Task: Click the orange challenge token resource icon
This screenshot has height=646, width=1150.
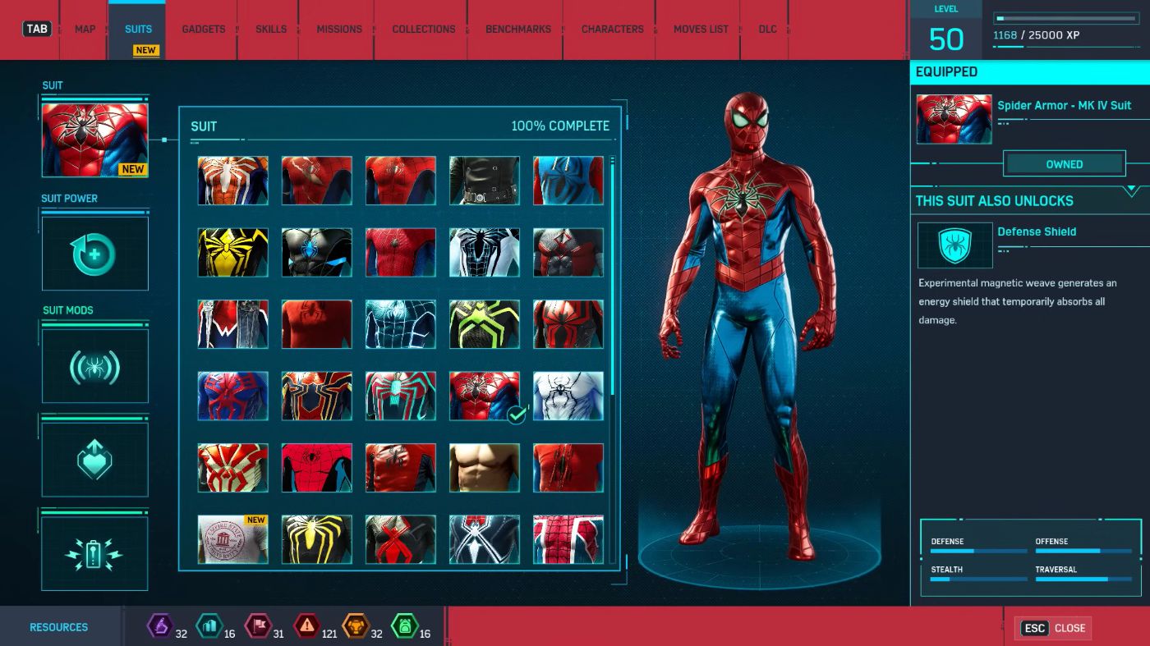Action: click(356, 627)
